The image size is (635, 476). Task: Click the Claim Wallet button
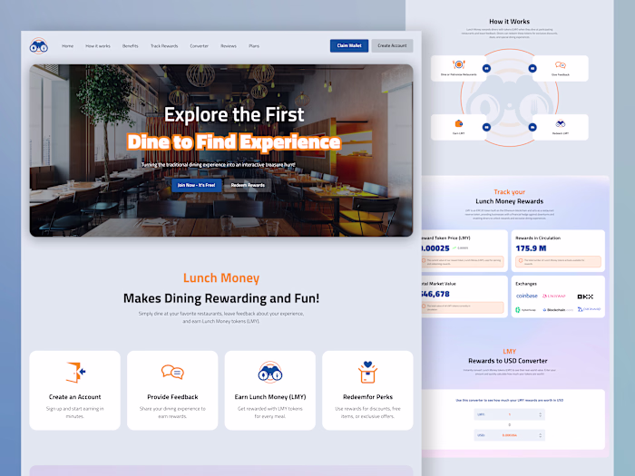tap(349, 45)
